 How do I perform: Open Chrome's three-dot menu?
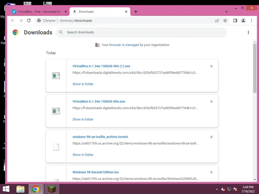(252, 20)
